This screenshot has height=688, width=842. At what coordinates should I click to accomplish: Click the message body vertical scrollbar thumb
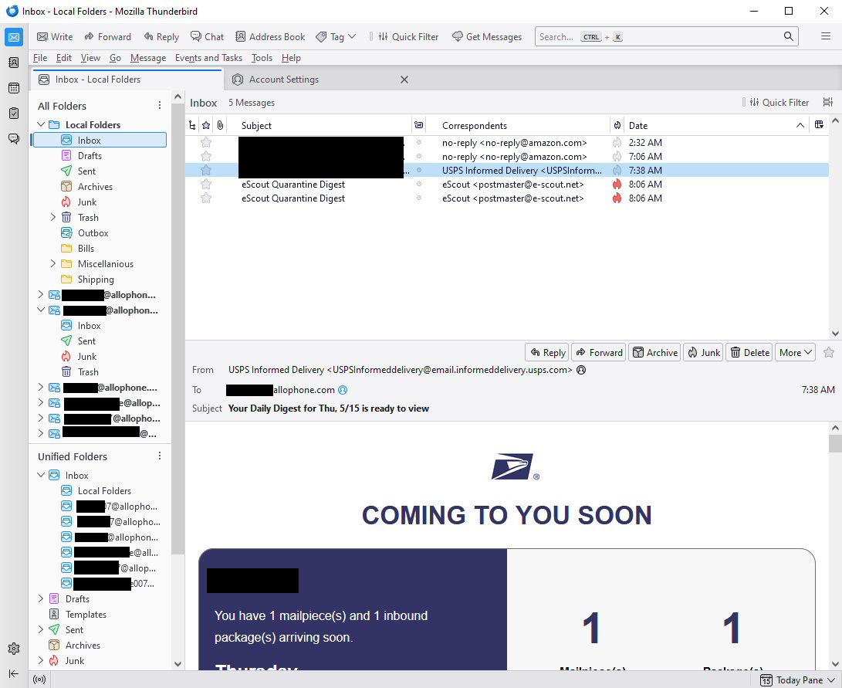835,444
